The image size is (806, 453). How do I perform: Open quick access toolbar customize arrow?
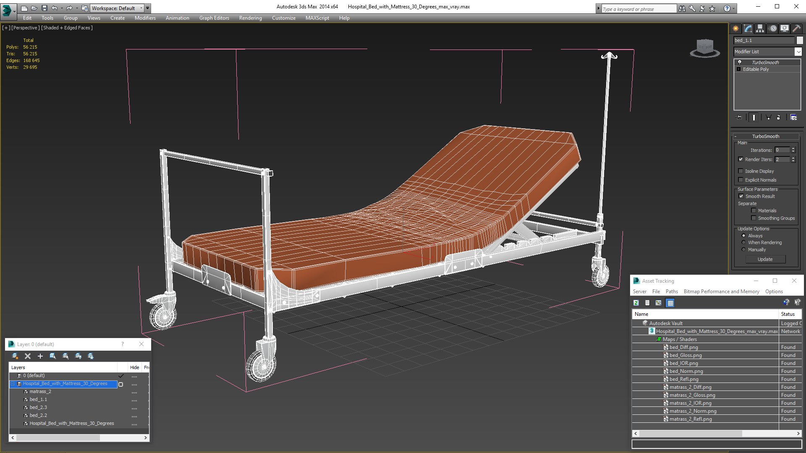[147, 8]
